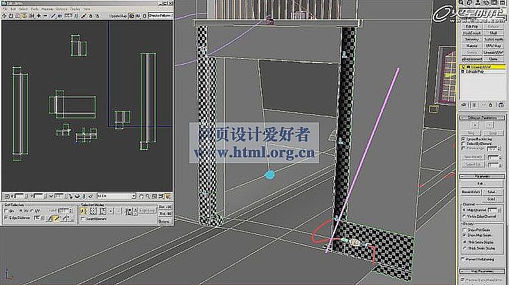
Task: Select the XY soft selection radio button
Action: click(20, 211)
